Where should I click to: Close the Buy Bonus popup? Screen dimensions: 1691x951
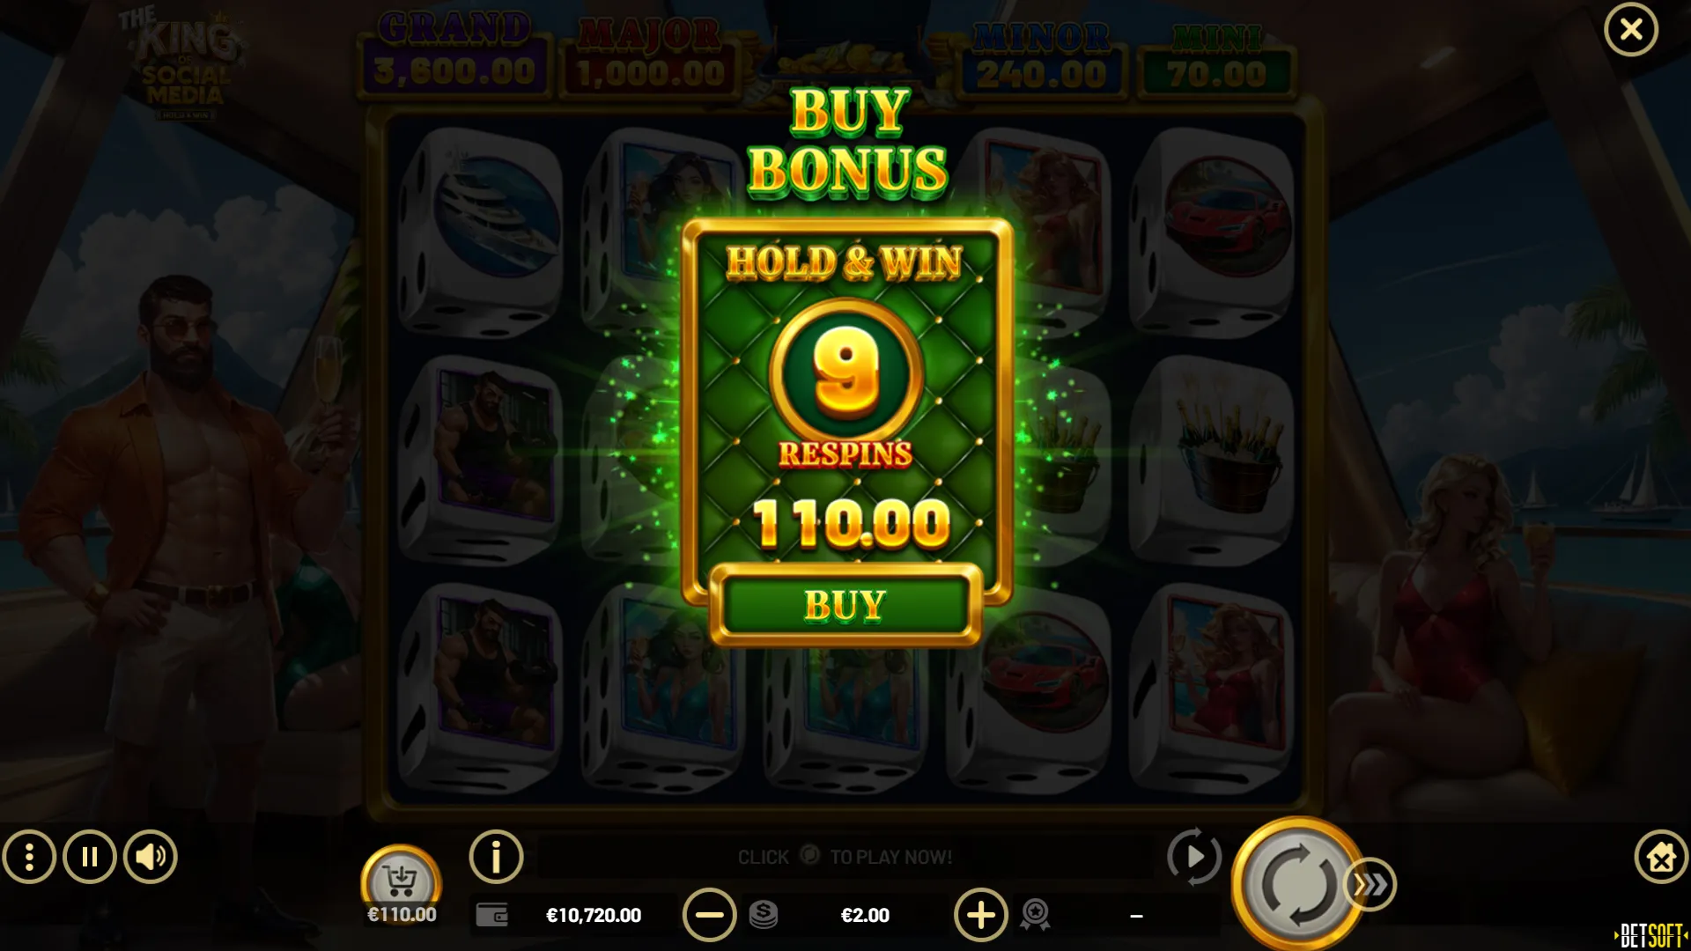1631,30
